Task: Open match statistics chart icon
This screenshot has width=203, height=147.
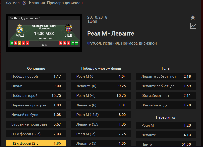Action: tap(193, 26)
